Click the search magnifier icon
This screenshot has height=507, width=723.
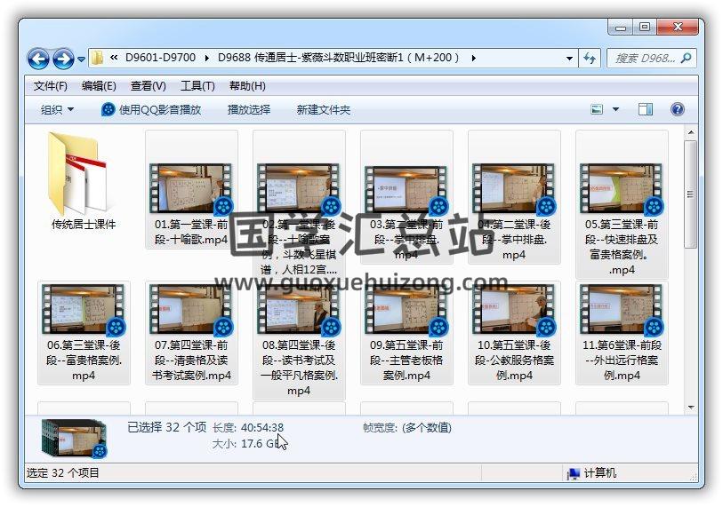point(687,58)
